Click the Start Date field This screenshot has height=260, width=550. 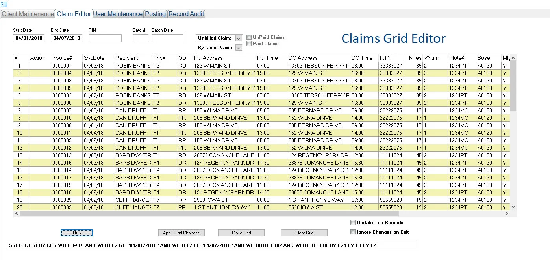click(29, 38)
